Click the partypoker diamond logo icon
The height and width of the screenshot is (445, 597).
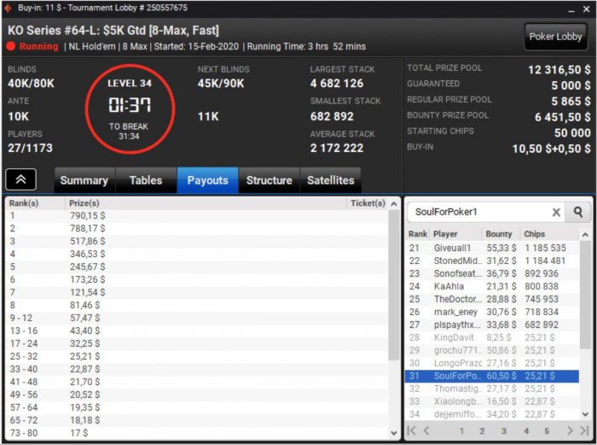8,8
